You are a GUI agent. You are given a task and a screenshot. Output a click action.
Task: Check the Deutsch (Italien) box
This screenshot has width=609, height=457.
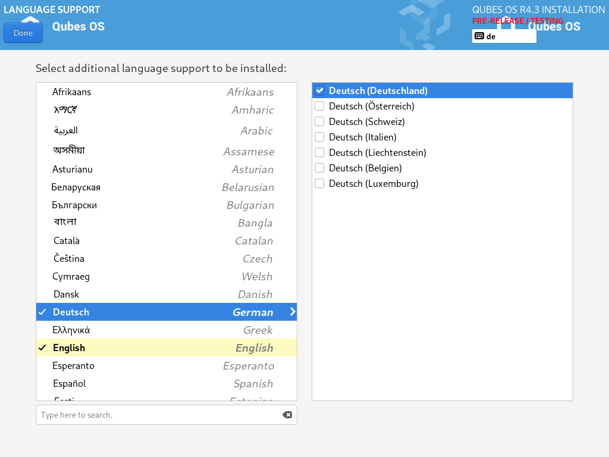tap(319, 137)
